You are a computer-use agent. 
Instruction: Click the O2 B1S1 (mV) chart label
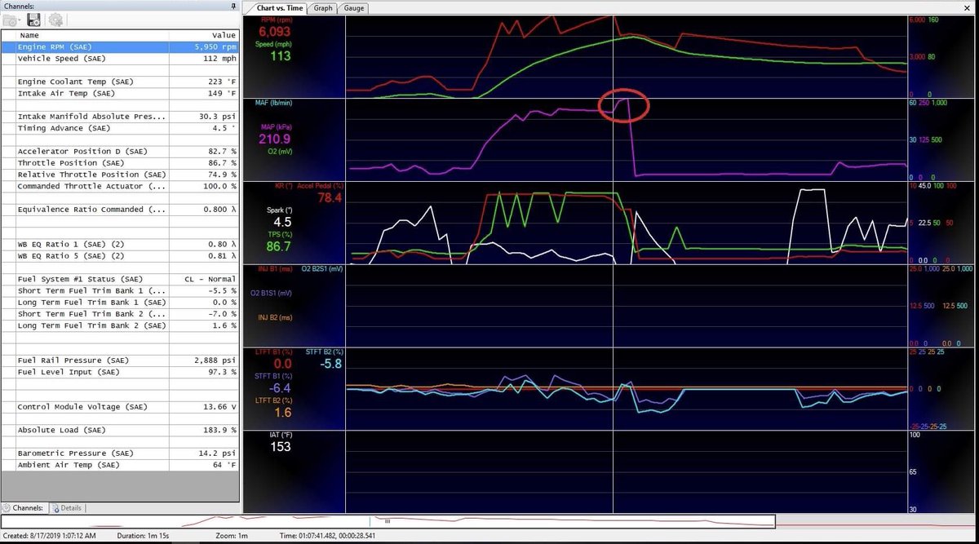(x=272, y=293)
